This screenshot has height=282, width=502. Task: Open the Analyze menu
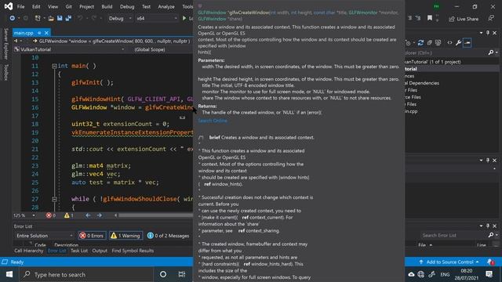pos(166,6)
